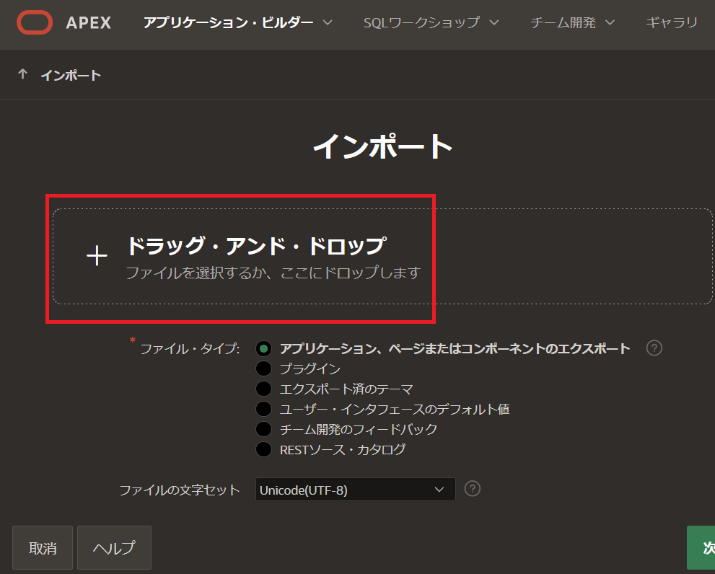Click the plus icon in the drop zone
Screen dimensions: 715x574
pos(97,256)
